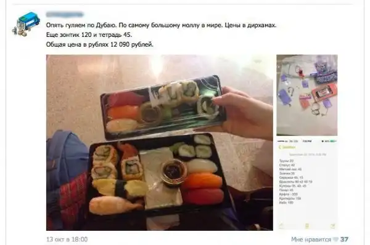
Task: Click signal dots in notes screenshot status bar
Action: coord(281,141)
